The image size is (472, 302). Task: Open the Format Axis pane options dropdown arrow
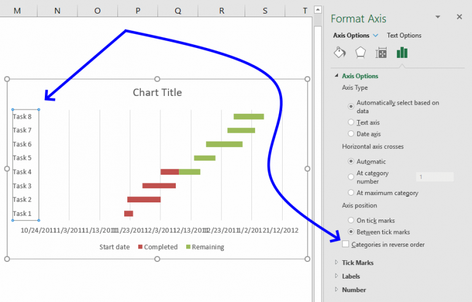point(438,17)
